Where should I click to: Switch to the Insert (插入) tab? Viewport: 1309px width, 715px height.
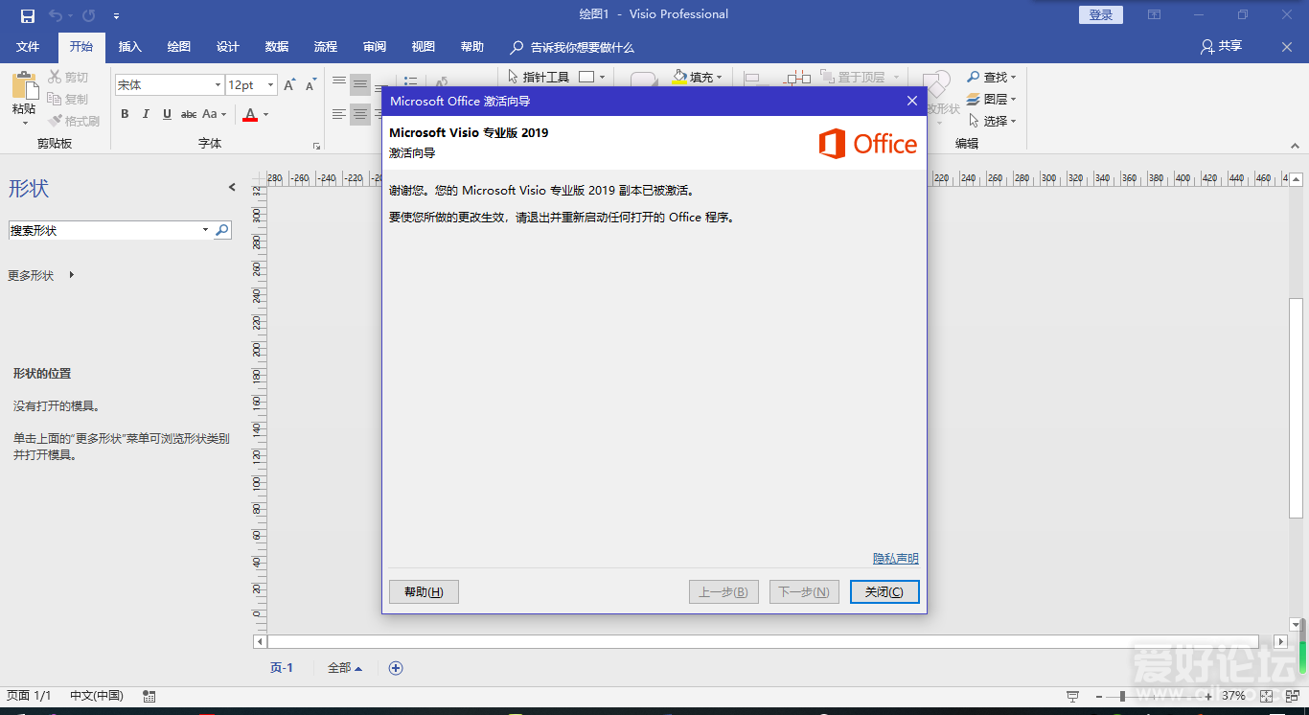(129, 47)
